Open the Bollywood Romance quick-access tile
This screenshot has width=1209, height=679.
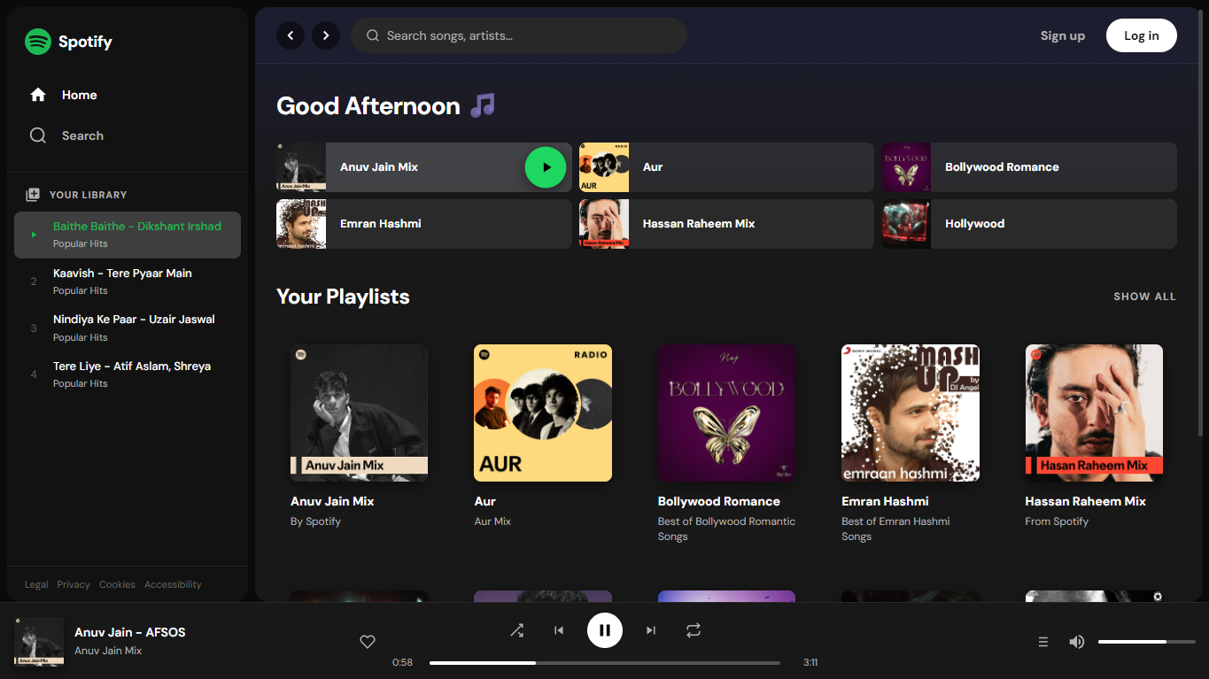click(1029, 167)
